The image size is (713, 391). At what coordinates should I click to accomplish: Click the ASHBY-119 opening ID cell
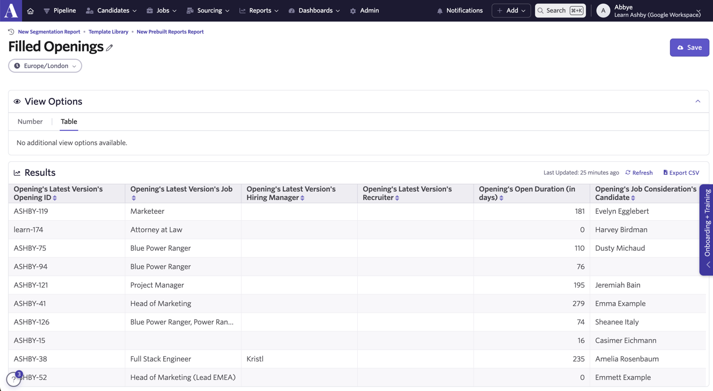(67, 211)
